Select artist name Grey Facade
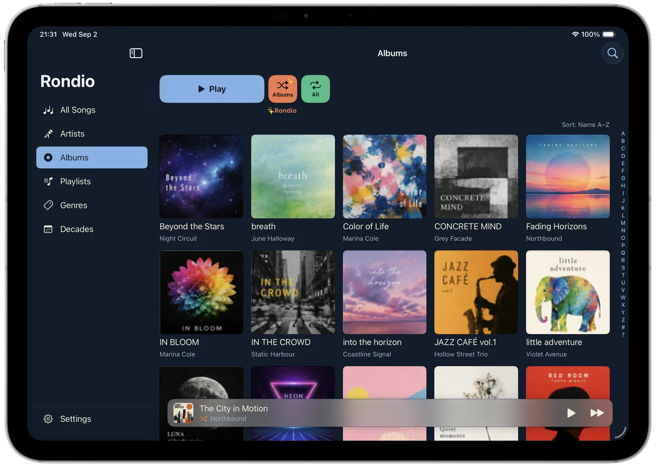656x467 pixels. click(x=453, y=239)
